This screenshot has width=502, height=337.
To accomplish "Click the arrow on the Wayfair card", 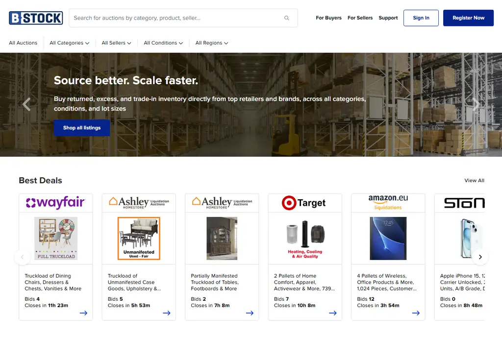I will tap(83, 313).
